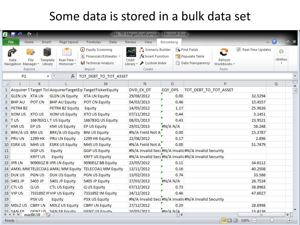The image size is (300, 225).
Task: Open the Name Box dropdown
Action: tap(48, 76)
